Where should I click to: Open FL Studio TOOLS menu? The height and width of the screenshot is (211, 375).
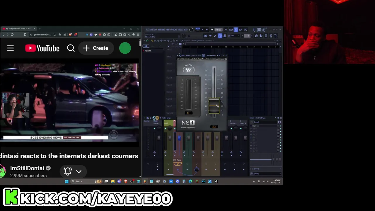point(180,30)
